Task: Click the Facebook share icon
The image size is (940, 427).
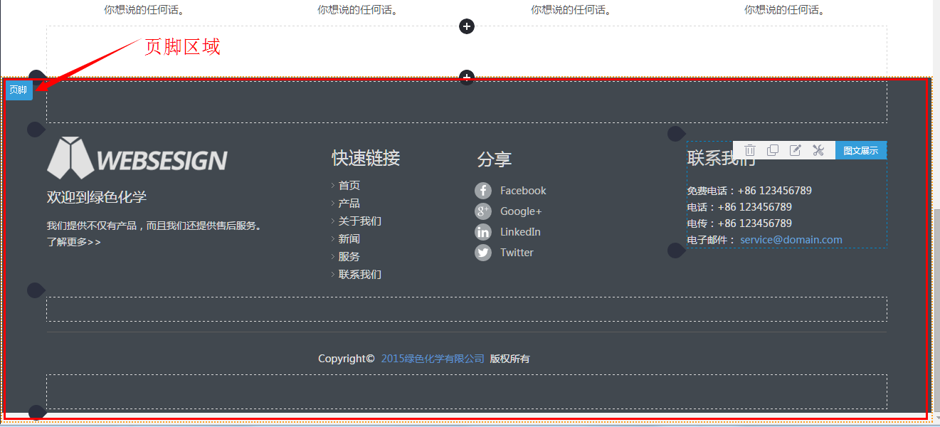Action: point(483,190)
